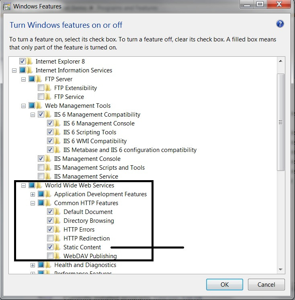Expand Application Development Features node
The image size is (295, 300).
coord(33,194)
